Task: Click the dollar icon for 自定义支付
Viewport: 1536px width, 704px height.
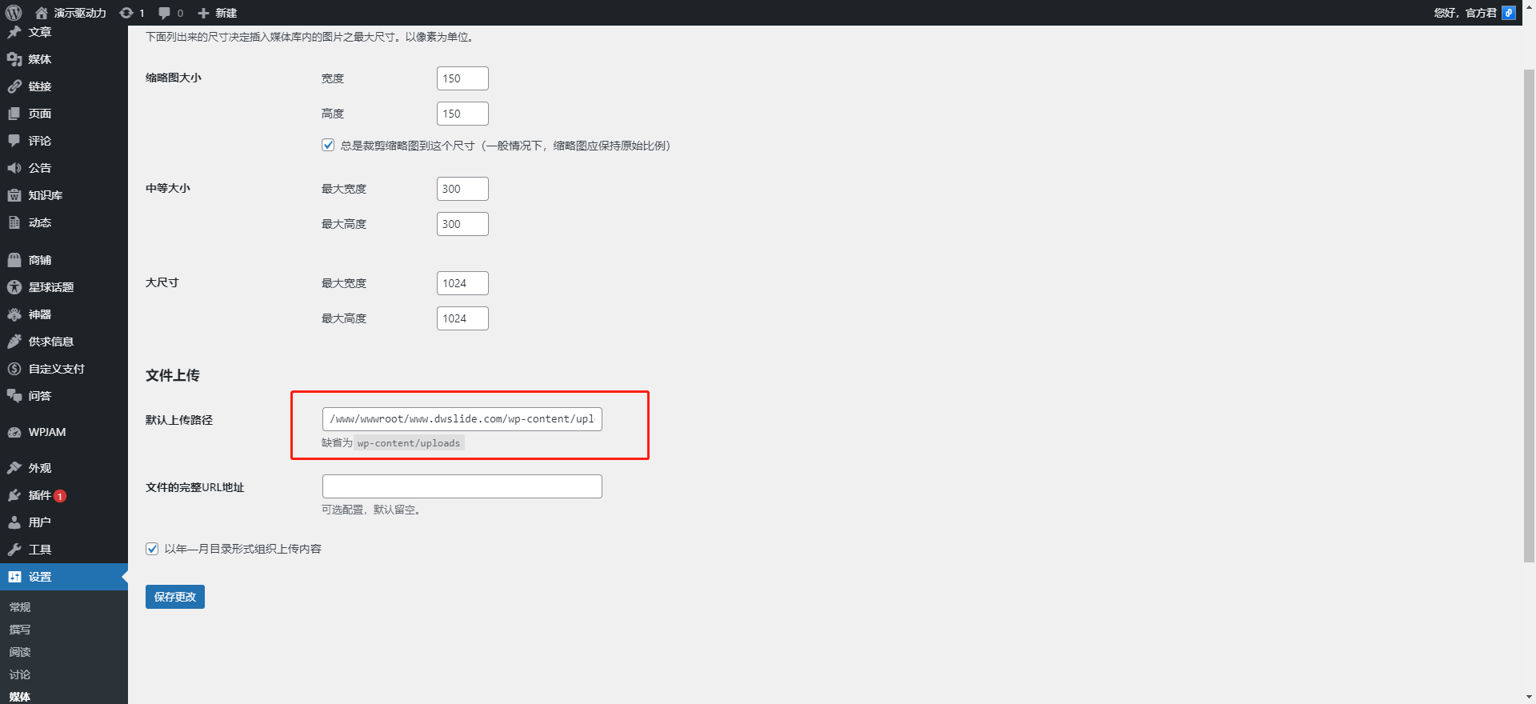Action: coord(14,369)
